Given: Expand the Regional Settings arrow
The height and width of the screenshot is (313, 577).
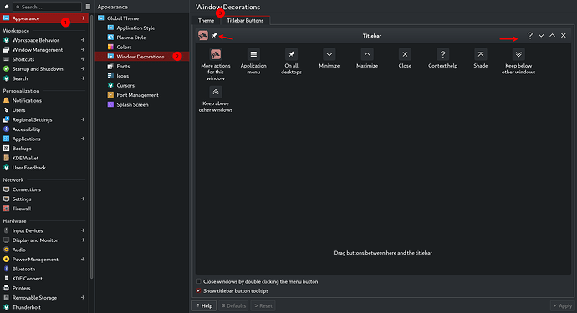Looking at the screenshot, I should (x=83, y=119).
